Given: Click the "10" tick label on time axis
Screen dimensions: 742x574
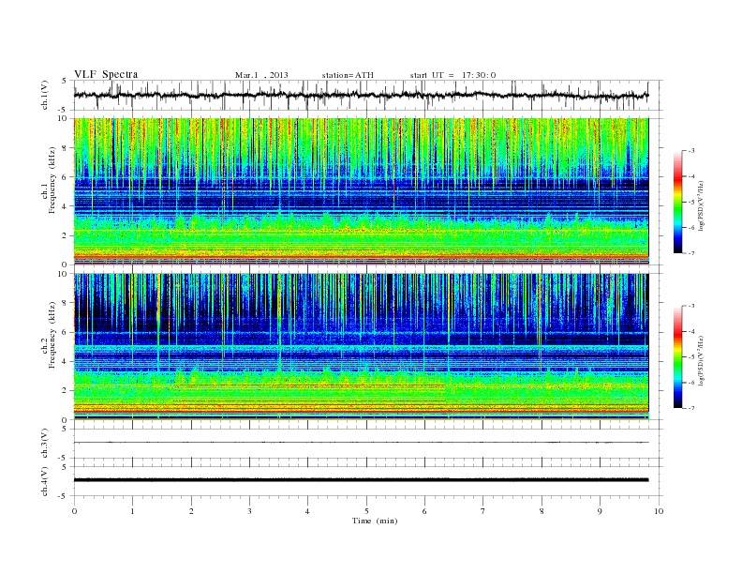Looking at the screenshot, I should 659,511.
